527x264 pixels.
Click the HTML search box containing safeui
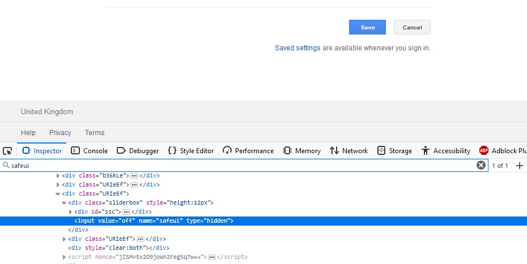(244, 166)
